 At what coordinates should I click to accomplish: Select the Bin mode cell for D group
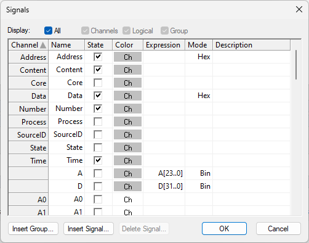199,186
